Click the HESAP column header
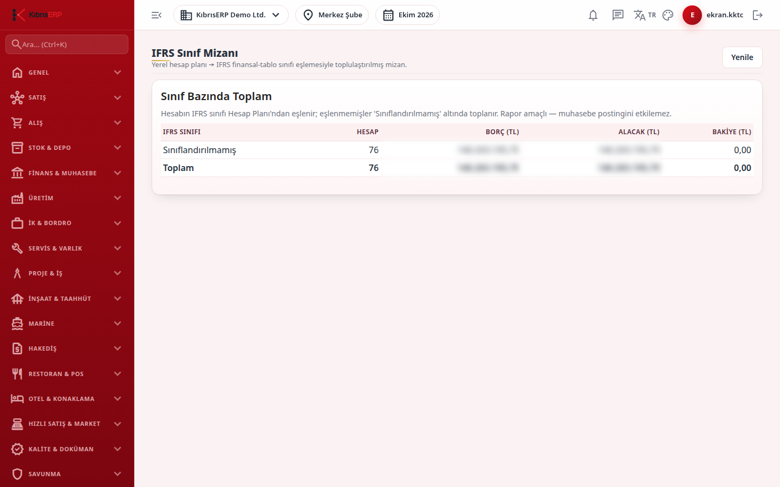Image resolution: width=780 pixels, height=487 pixels. coord(368,132)
